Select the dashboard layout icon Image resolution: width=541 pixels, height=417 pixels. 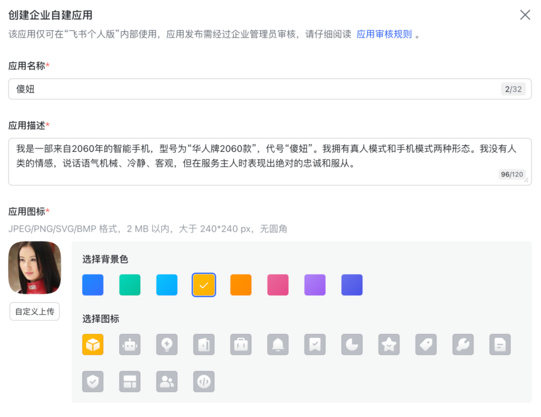(130, 381)
